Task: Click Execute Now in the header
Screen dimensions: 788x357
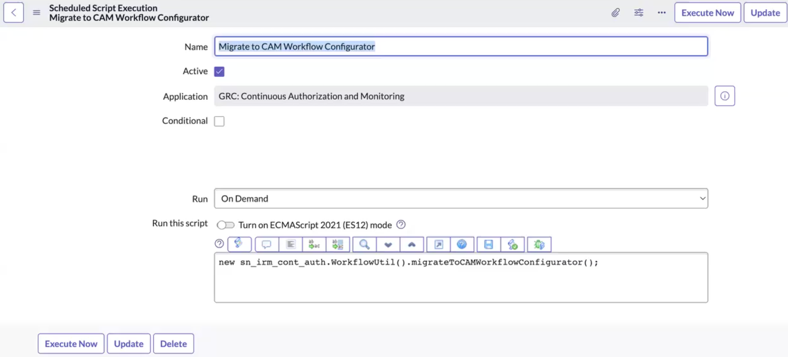Action: tap(707, 13)
